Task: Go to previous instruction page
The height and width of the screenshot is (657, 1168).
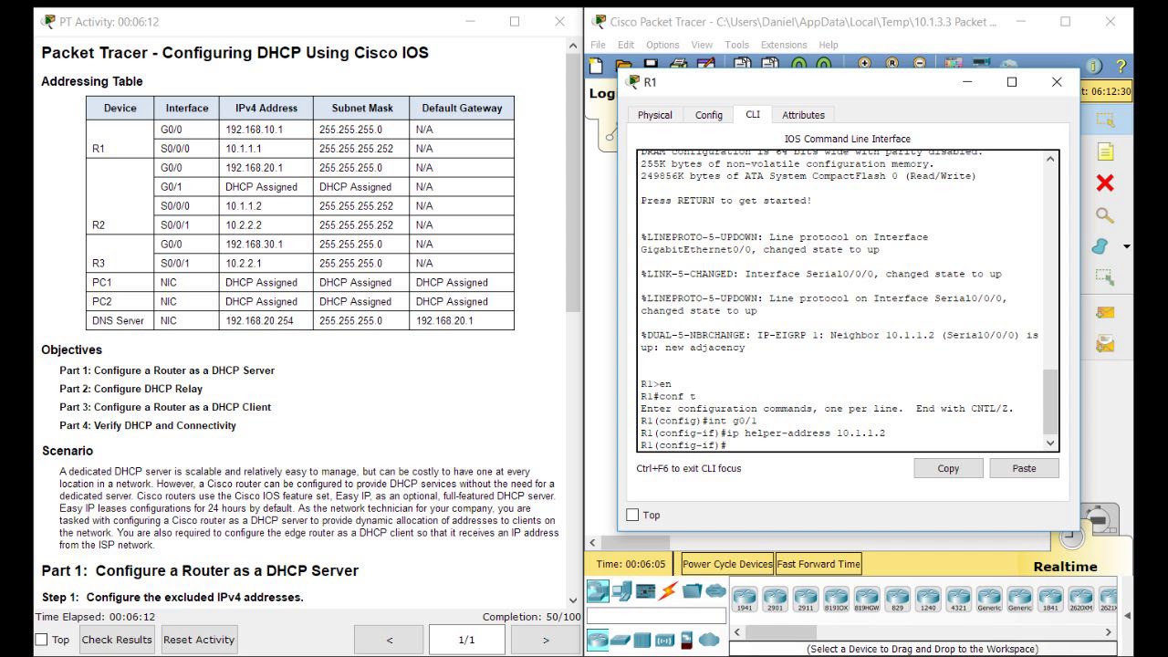Action: click(x=390, y=640)
